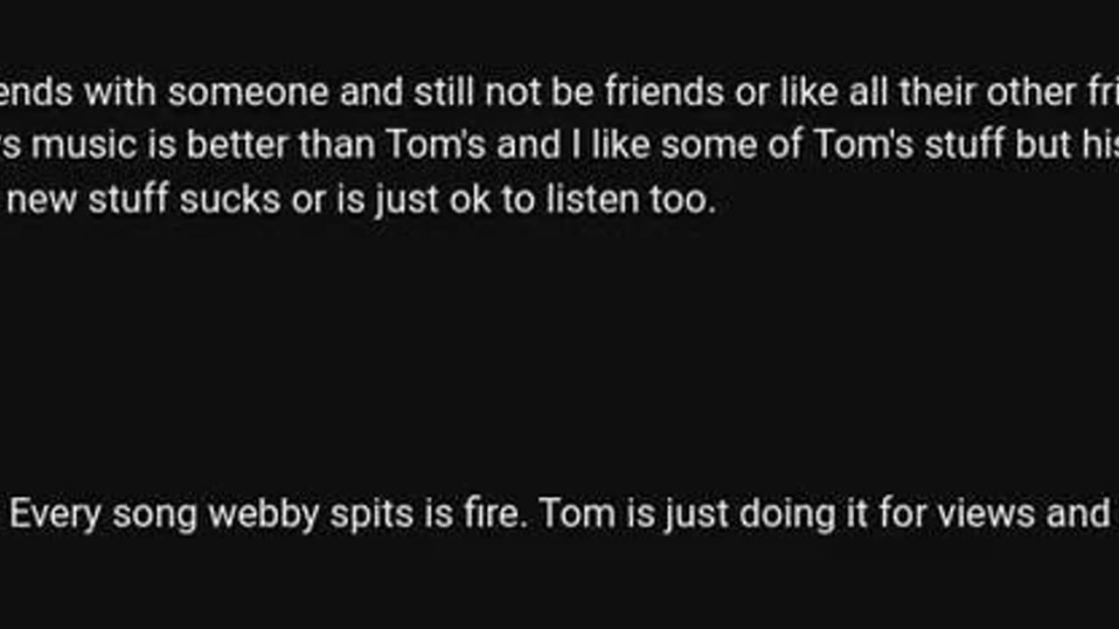
Task: Click the word "someone" in the comment
Action: coord(247,92)
